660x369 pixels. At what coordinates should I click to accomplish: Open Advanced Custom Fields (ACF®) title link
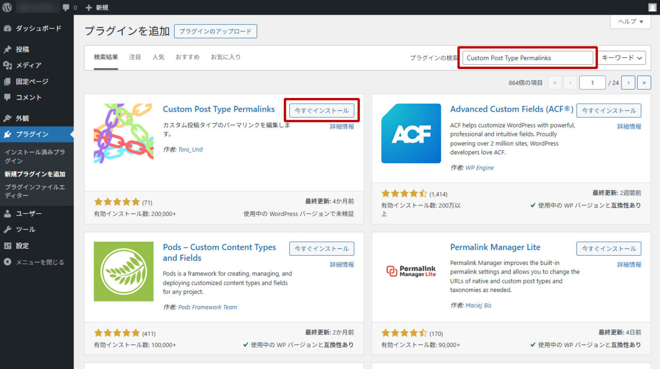coord(512,109)
